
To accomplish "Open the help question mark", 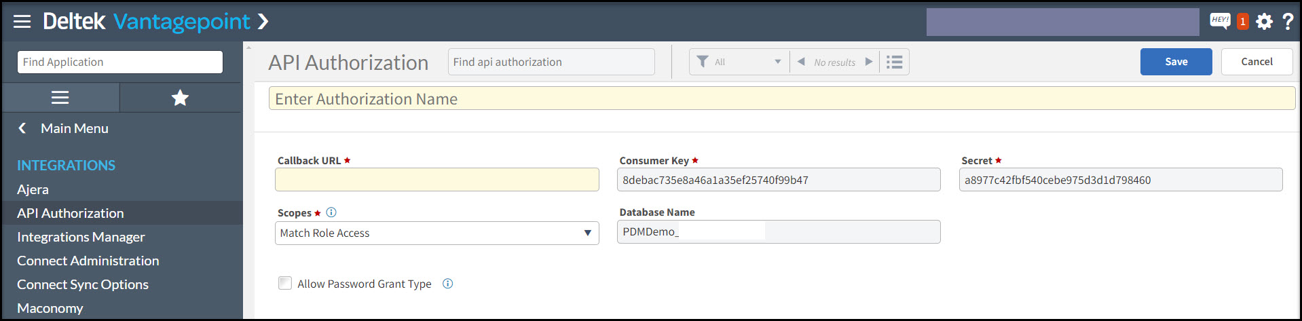I will 1287,22.
